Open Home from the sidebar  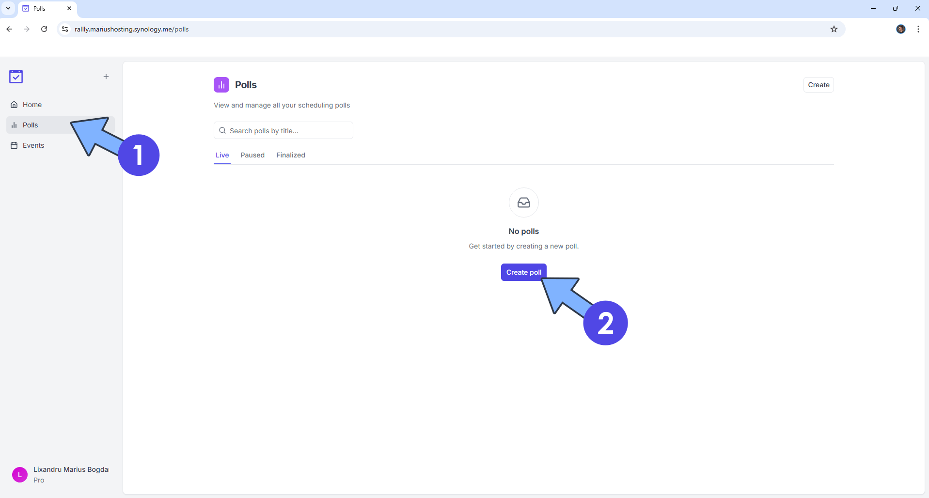tap(32, 105)
